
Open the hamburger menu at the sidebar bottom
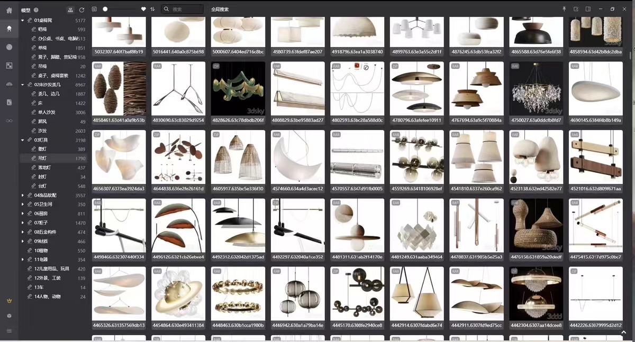click(x=9, y=331)
